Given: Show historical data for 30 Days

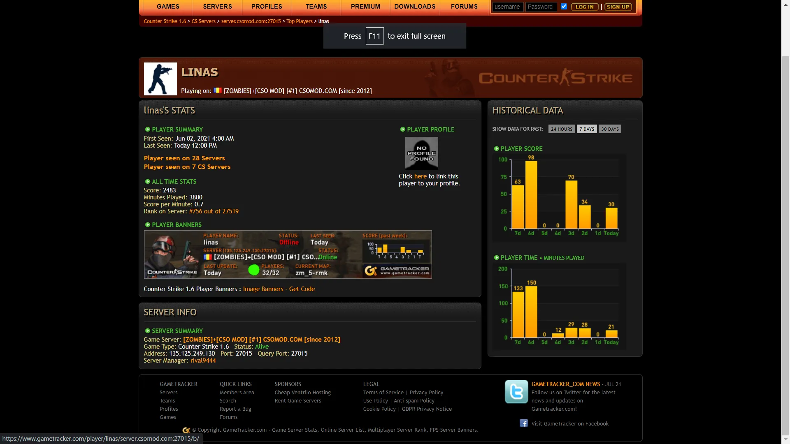Looking at the screenshot, I should tap(610, 129).
